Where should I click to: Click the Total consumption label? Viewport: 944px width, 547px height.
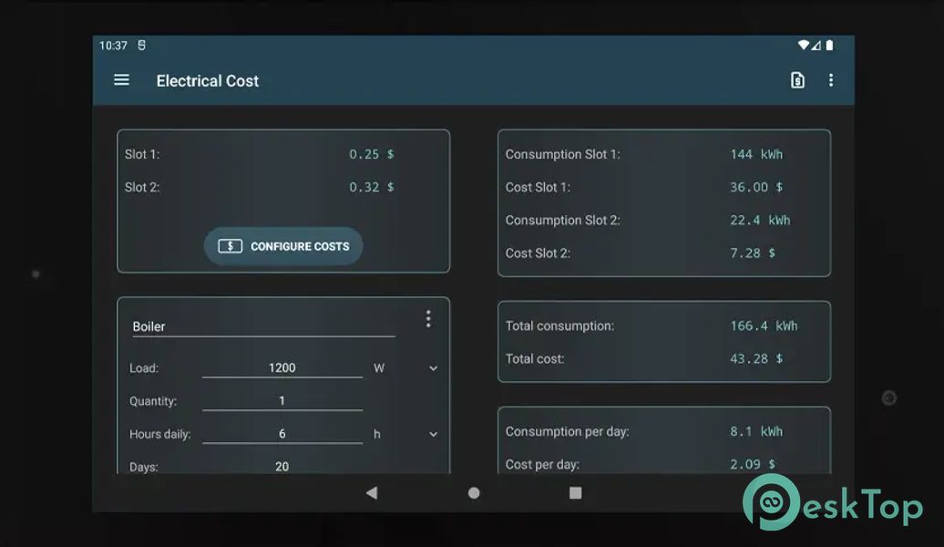coord(559,325)
